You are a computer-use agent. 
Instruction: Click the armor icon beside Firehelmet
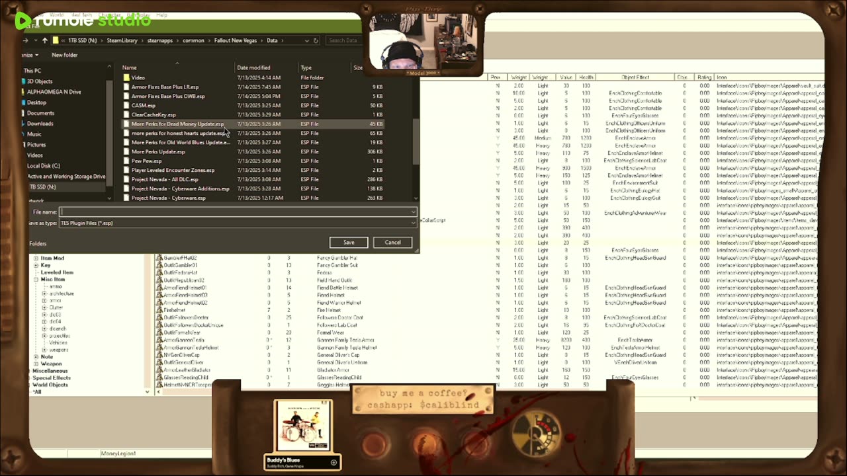[x=159, y=310]
